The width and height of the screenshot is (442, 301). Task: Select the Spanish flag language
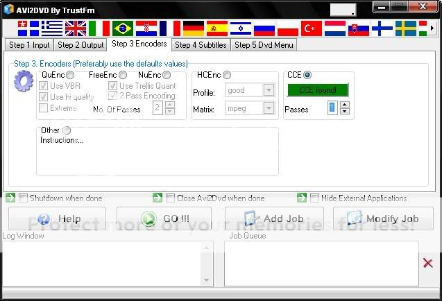[x=217, y=28]
